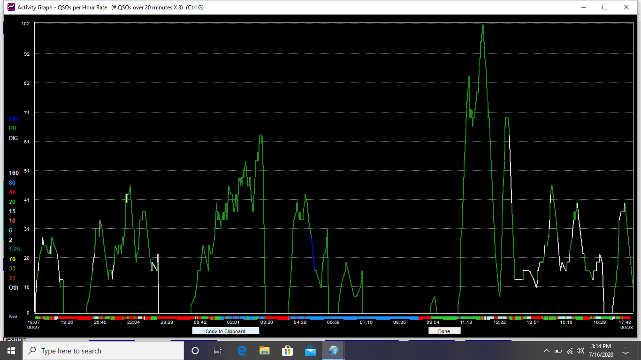Click the 02:01 time axis label

233,322
